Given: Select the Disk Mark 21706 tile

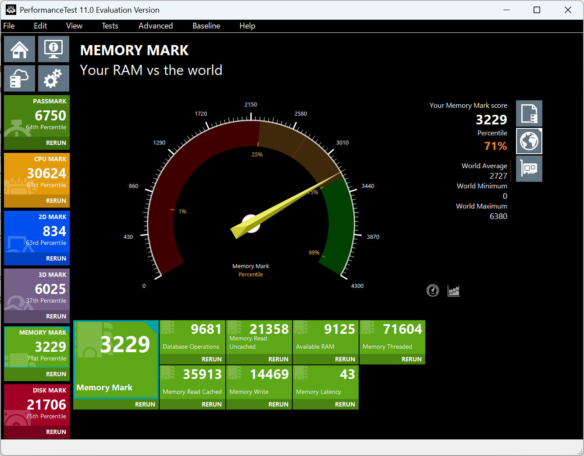Looking at the screenshot, I should tap(37, 405).
